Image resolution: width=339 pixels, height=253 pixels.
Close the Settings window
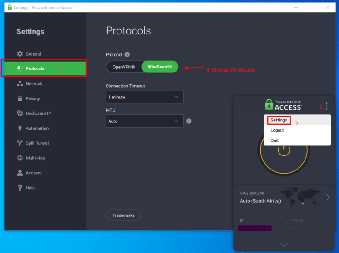tap(328, 8)
